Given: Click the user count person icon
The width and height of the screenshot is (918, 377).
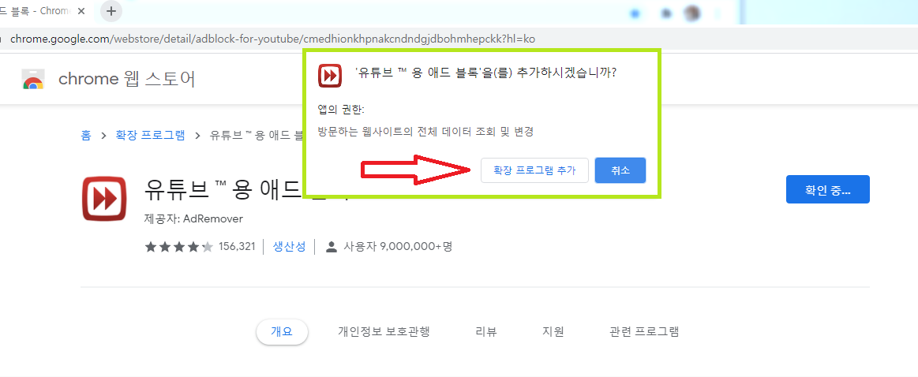Looking at the screenshot, I should coord(332,246).
